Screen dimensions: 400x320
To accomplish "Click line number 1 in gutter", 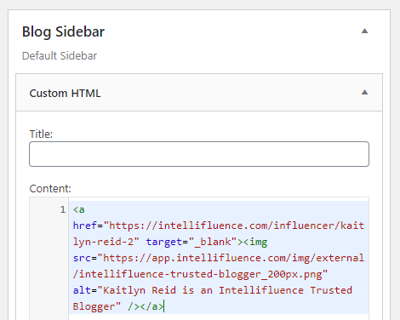I will [x=63, y=209].
